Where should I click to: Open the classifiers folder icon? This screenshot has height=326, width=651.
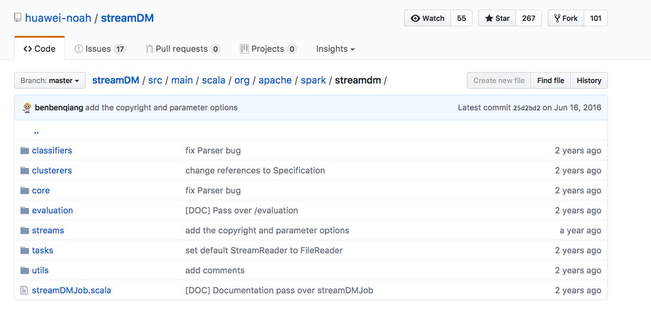[24, 151]
